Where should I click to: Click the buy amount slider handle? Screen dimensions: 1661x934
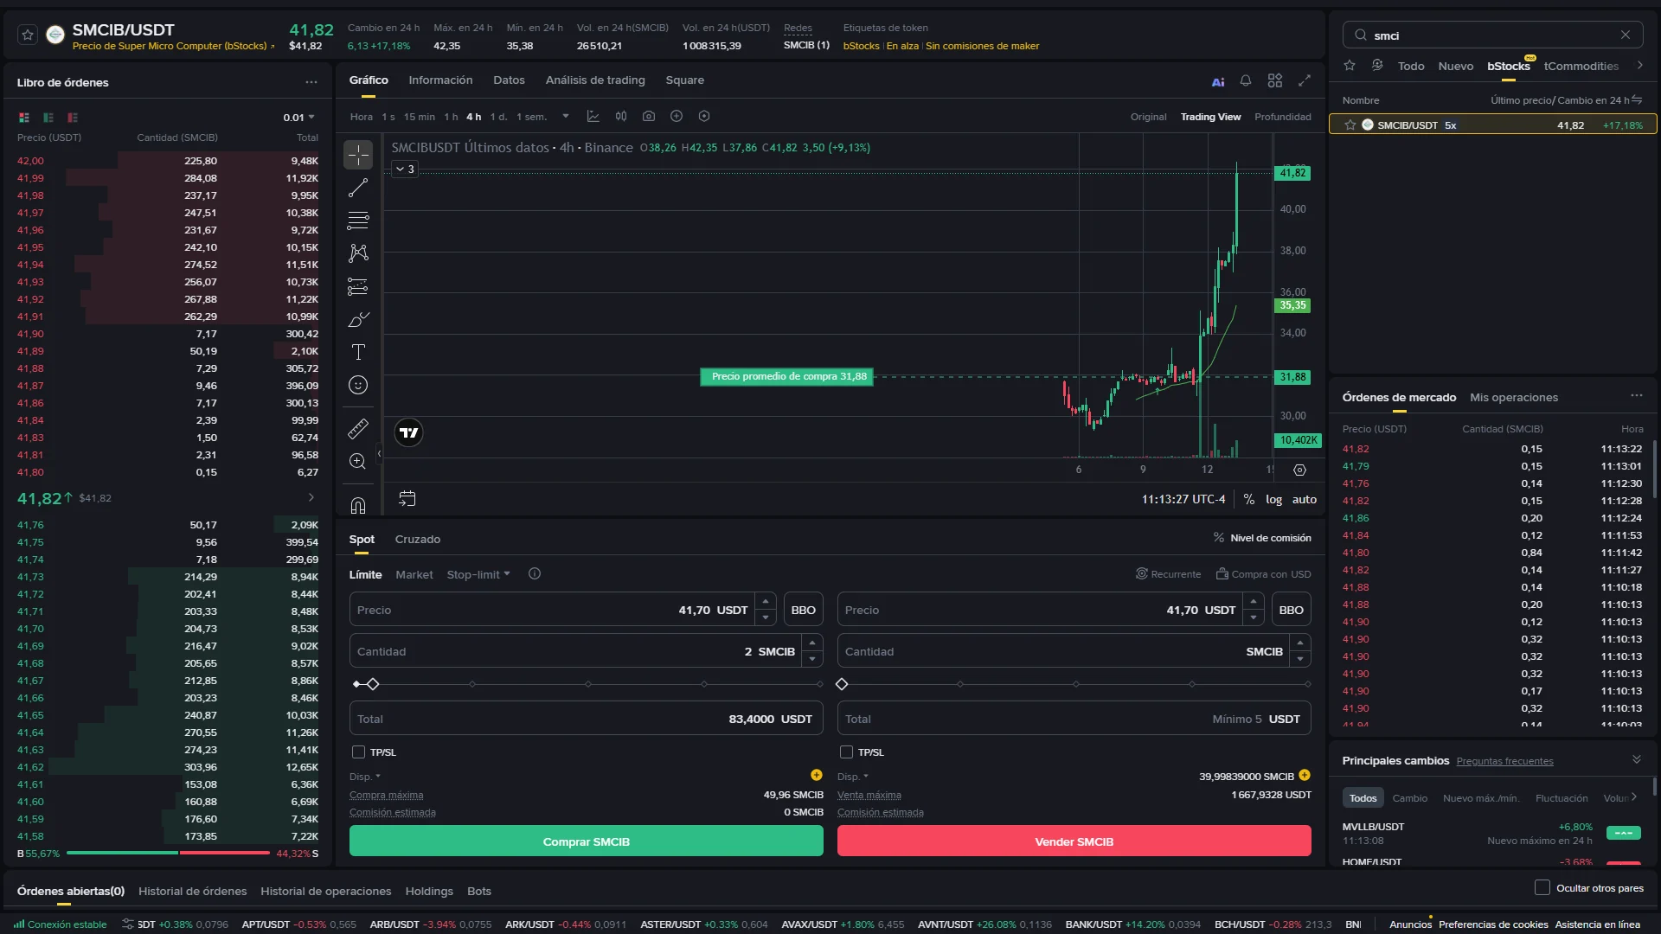[373, 684]
